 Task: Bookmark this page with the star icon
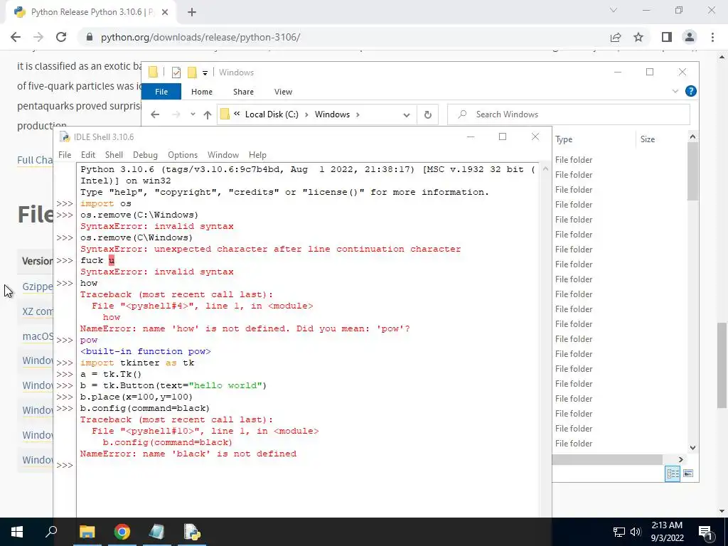638,37
